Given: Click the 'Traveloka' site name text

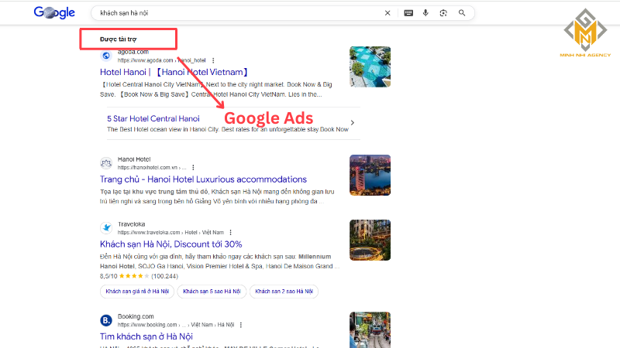Looking at the screenshot, I should click(x=131, y=224).
